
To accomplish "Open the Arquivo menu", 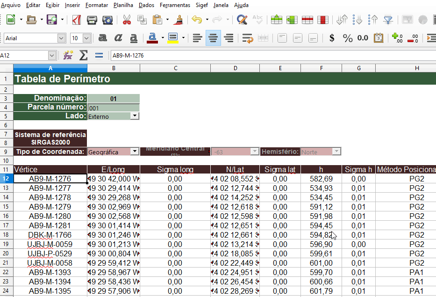I will (11, 5).
